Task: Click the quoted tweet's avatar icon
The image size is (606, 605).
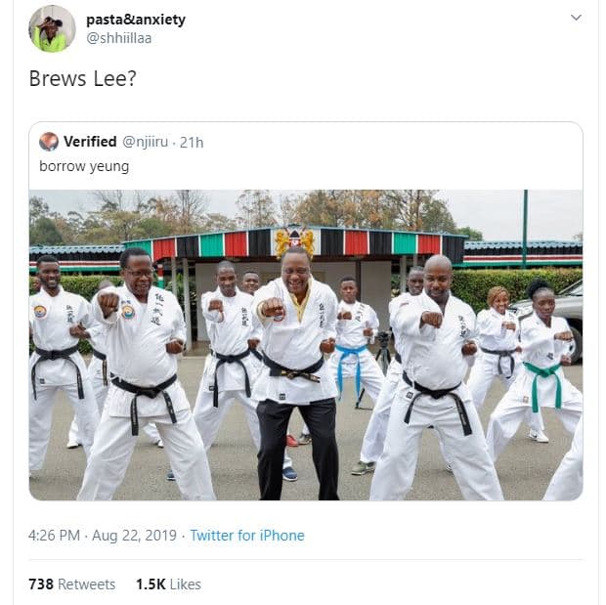Action: click(49, 142)
